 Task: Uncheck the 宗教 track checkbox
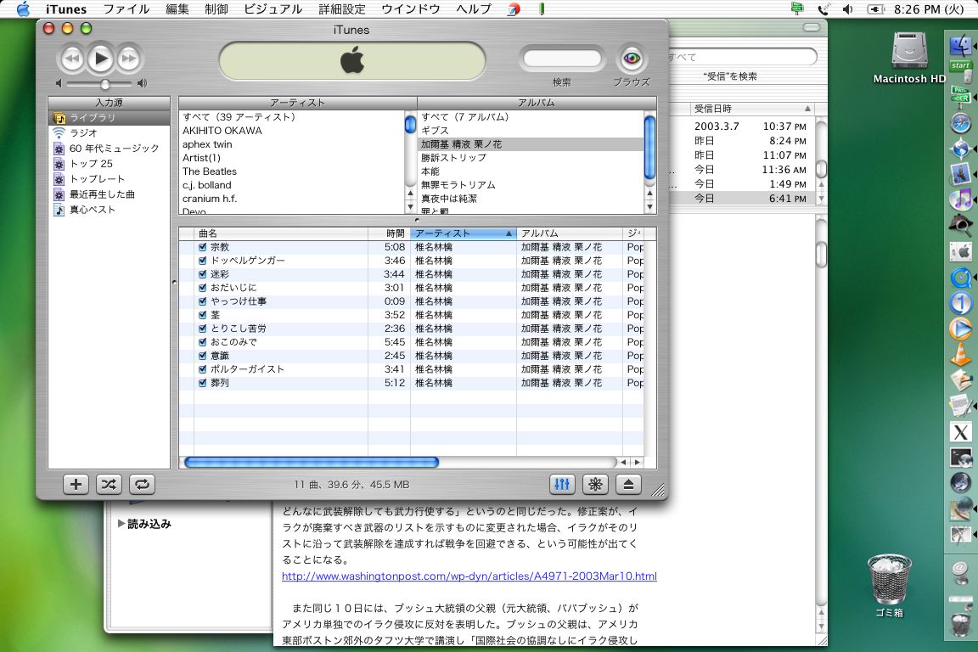click(202, 247)
